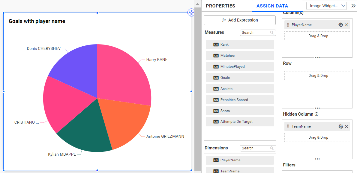The image size is (357, 173).
Task: Click the Measures search field
Action: [x=255, y=33]
